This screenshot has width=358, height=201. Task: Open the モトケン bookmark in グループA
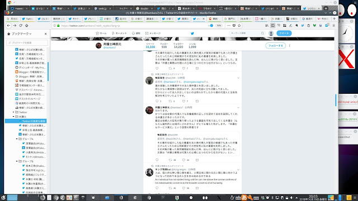(x=34, y=157)
